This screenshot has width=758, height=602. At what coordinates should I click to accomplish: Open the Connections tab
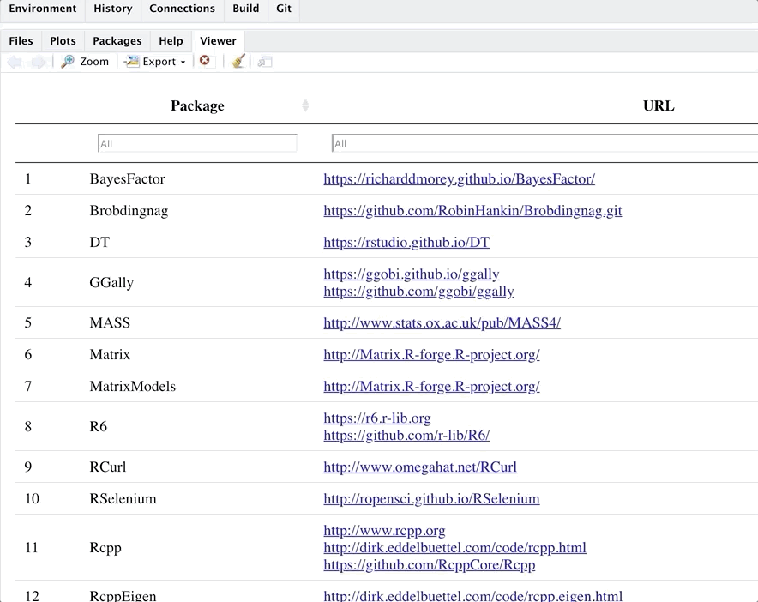(183, 9)
